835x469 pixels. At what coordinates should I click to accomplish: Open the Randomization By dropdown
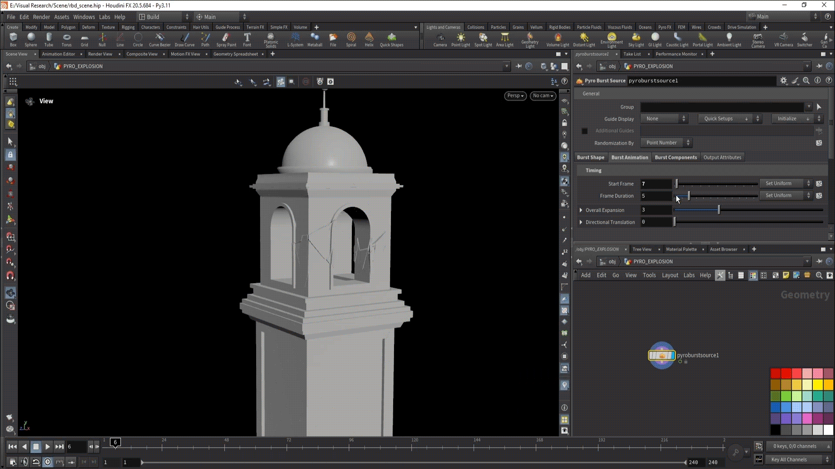click(665, 143)
